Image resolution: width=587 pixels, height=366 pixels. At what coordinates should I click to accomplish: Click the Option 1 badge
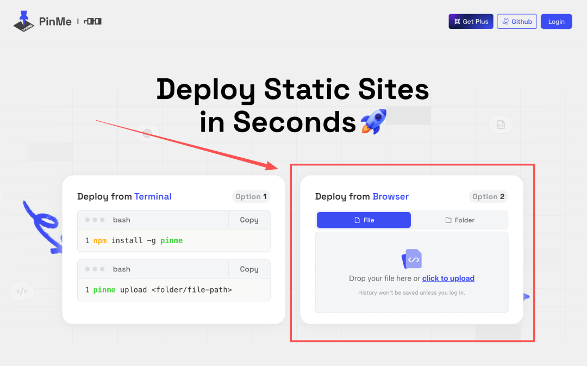click(251, 197)
